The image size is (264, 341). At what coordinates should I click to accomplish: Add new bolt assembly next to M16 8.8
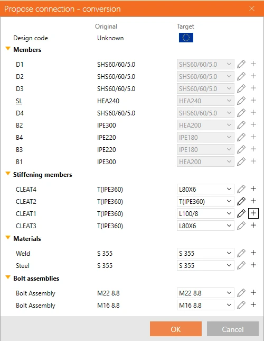tap(253, 304)
